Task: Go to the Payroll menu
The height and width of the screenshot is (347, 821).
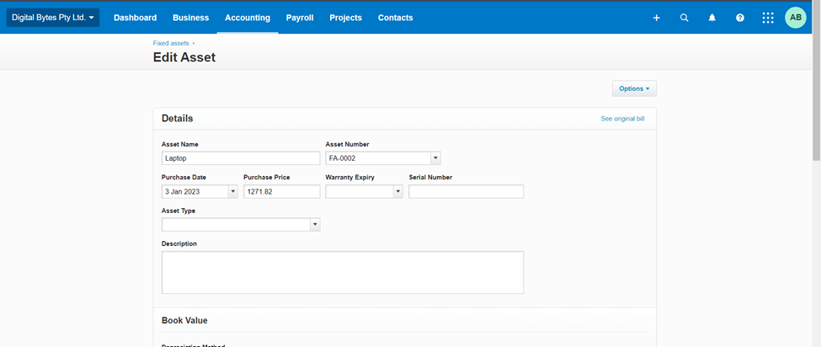Action: (x=300, y=18)
